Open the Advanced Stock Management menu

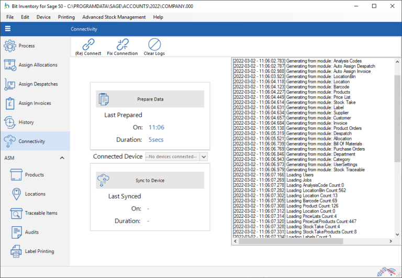(x=114, y=17)
